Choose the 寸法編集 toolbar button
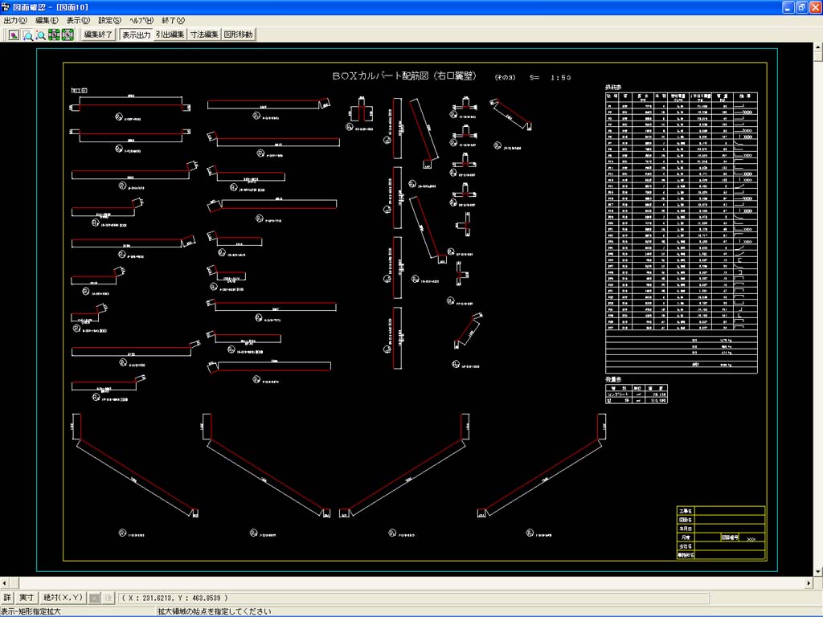The image size is (823, 617). 204,35
